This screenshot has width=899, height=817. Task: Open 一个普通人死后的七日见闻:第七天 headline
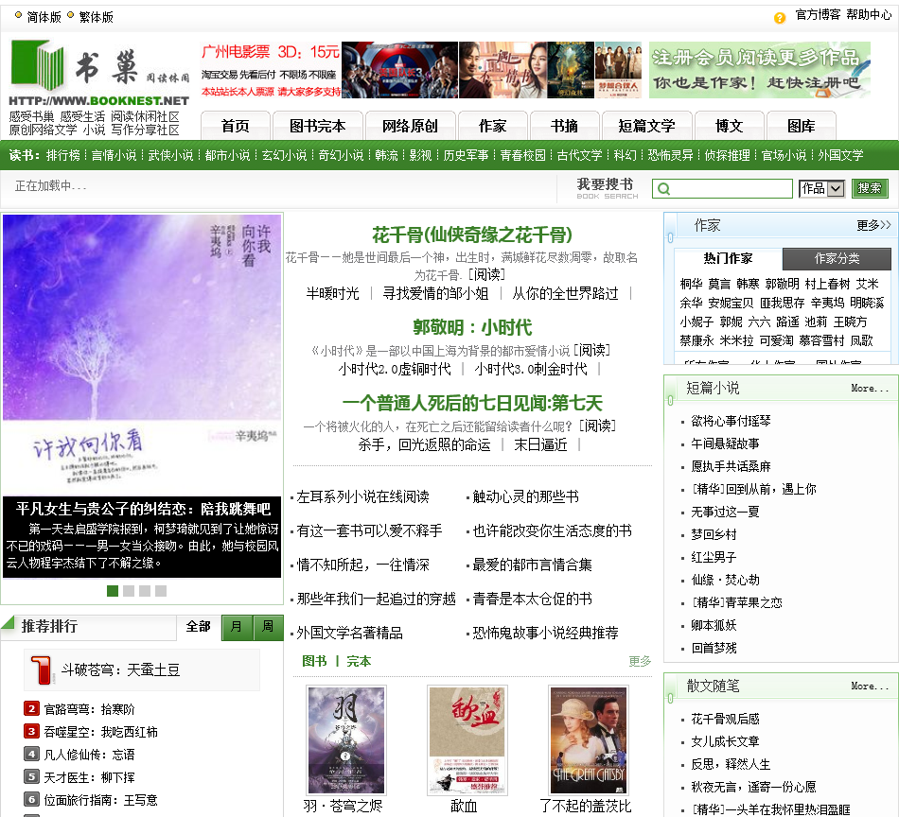[x=472, y=404]
